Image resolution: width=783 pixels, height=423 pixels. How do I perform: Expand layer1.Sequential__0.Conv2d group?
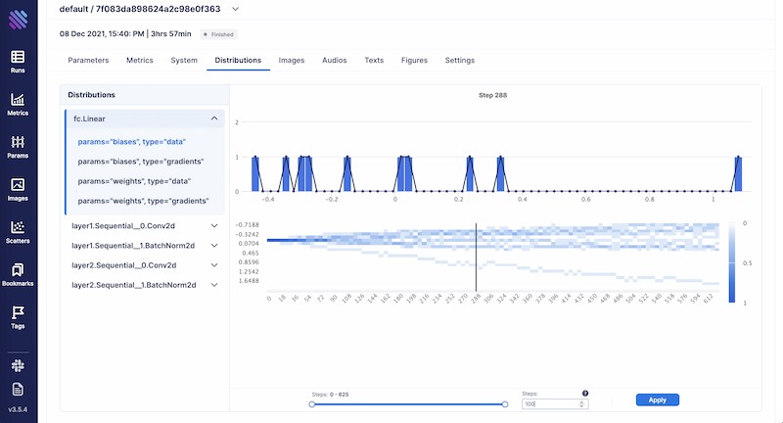[214, 225]
